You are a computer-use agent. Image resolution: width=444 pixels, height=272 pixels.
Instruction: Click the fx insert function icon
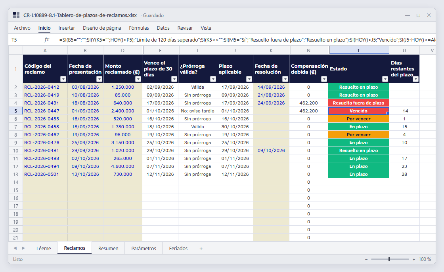click(47, 40)
